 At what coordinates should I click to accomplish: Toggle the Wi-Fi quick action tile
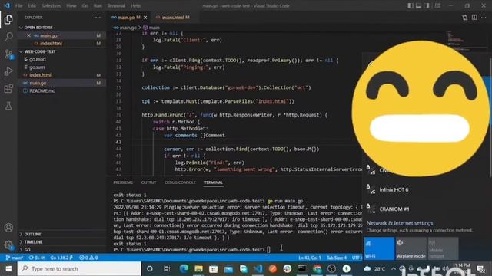point(379,248)
